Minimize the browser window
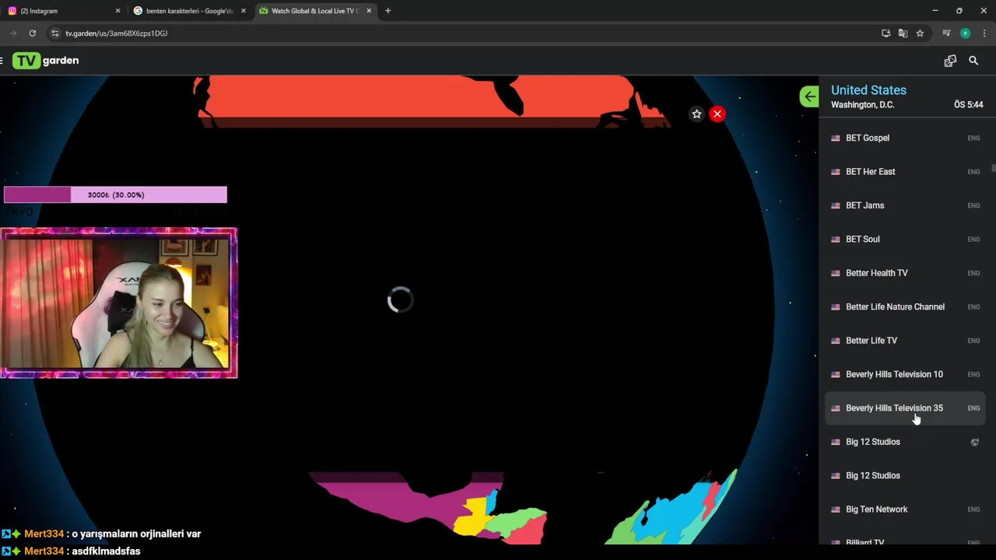The height and width of the screenshot is (560, 996). pos(935,11)
